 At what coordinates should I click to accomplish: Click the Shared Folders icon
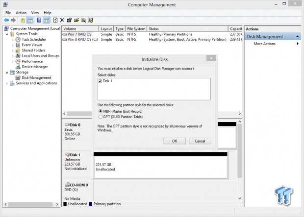[18, 50]
